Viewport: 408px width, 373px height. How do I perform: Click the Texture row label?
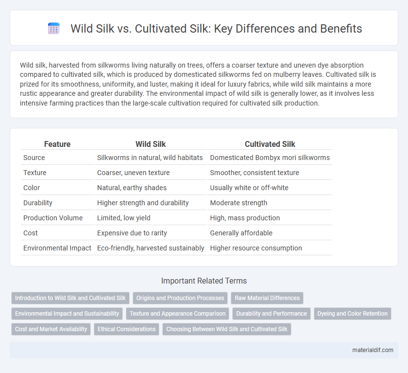[35, 173]
